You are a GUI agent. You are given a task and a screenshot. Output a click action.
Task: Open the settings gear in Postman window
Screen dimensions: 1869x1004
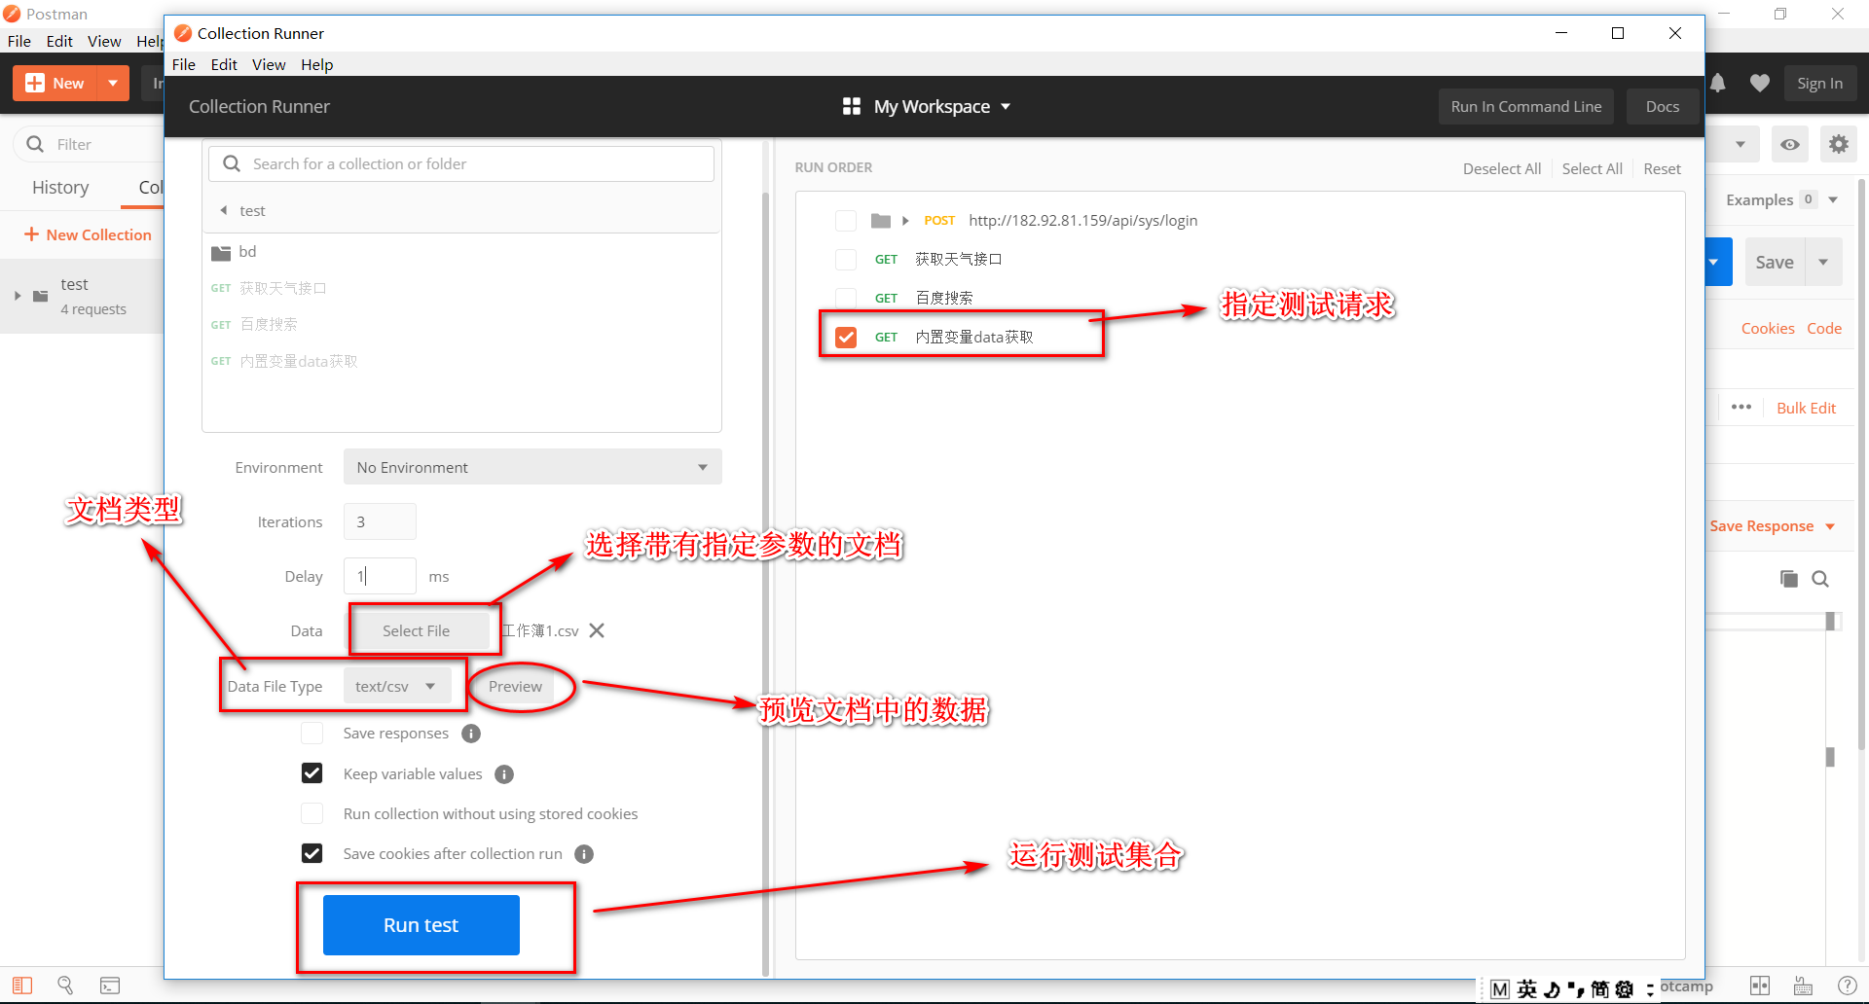pyautogui.click(x=1838, y=144)
